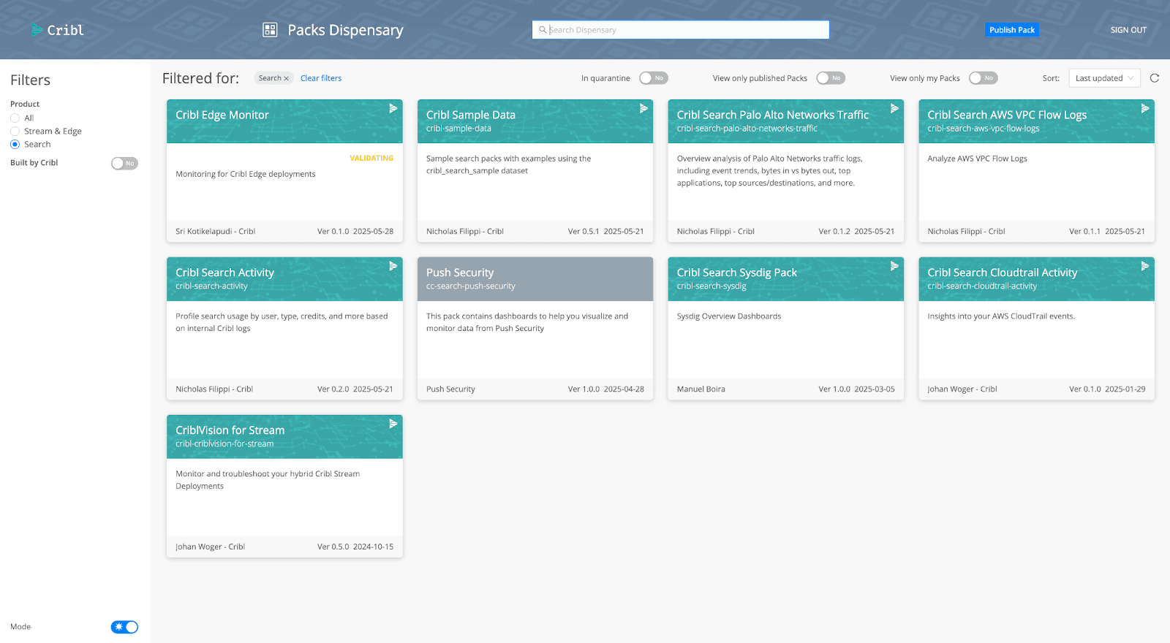Click Cribl icon on Cribl Search Sysdig Pack card
Image resolution: width=1170 pixels, height=643 pixels.
(894, 267)
